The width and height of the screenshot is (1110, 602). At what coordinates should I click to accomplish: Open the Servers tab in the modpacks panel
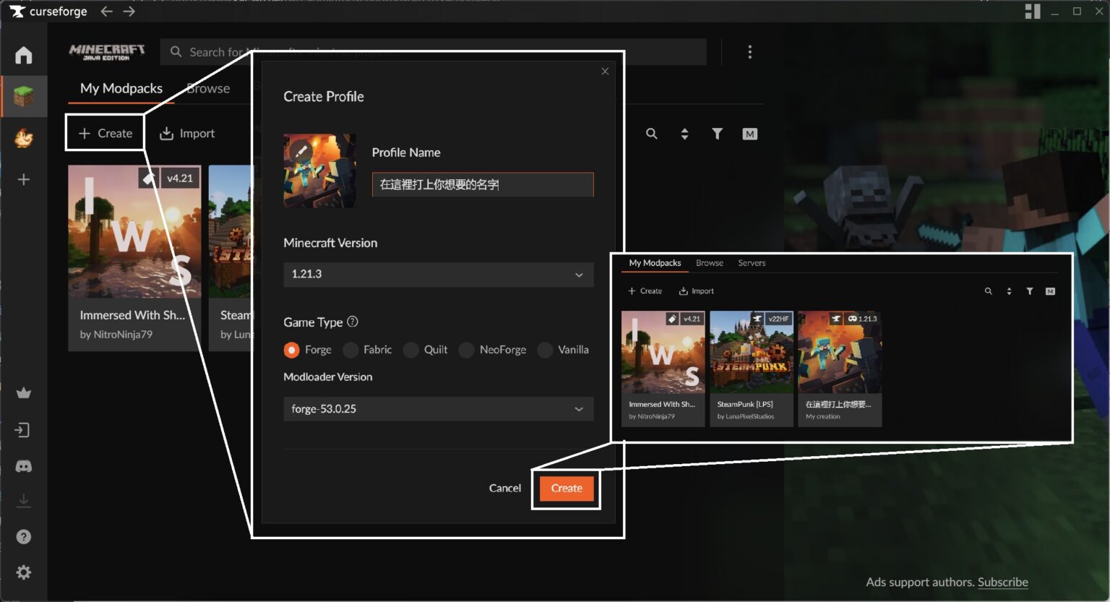(x=752, y=263)
